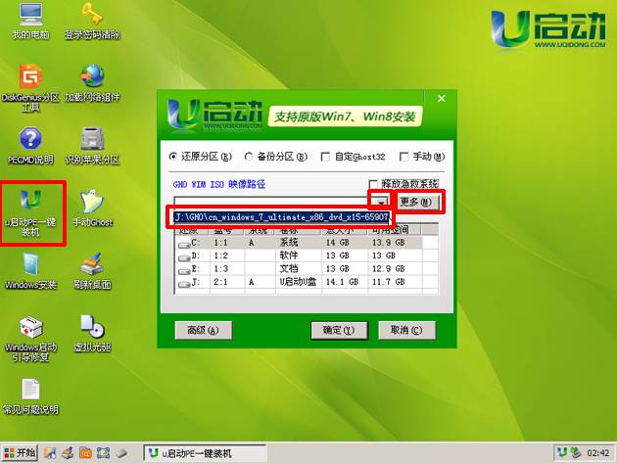Switch to u启动PE一键装机 taskbar item
Image resolution: width=617 pixels, height=463 pixels.
click(206, 452)
